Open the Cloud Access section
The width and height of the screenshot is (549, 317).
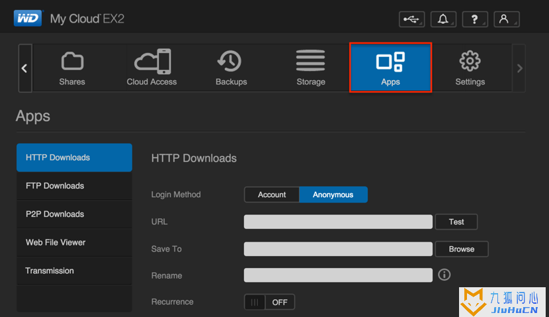tap(151, 68)
